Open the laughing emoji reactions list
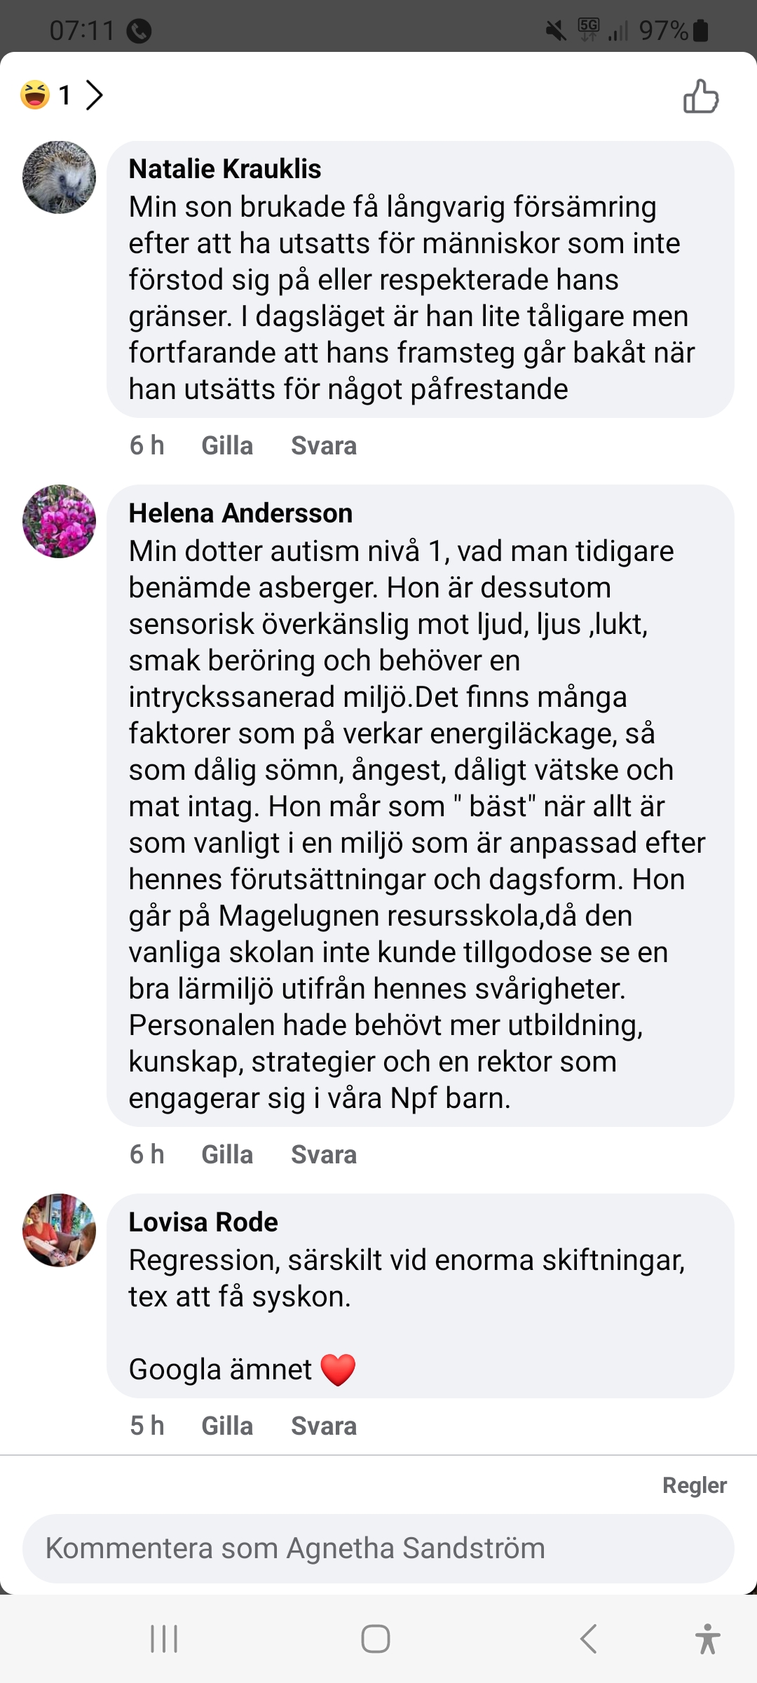Image resolution: width=757 pixels, height=1683 pixels. pos(35,95)
